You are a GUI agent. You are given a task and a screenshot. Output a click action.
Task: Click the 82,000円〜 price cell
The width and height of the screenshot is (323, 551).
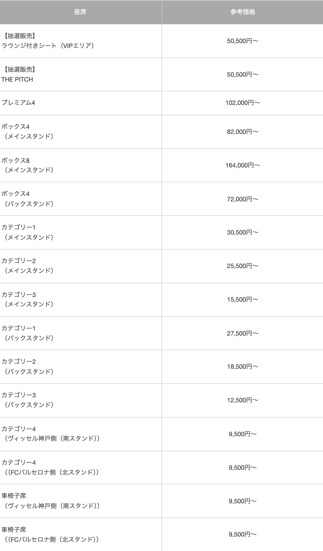[243, 131]
